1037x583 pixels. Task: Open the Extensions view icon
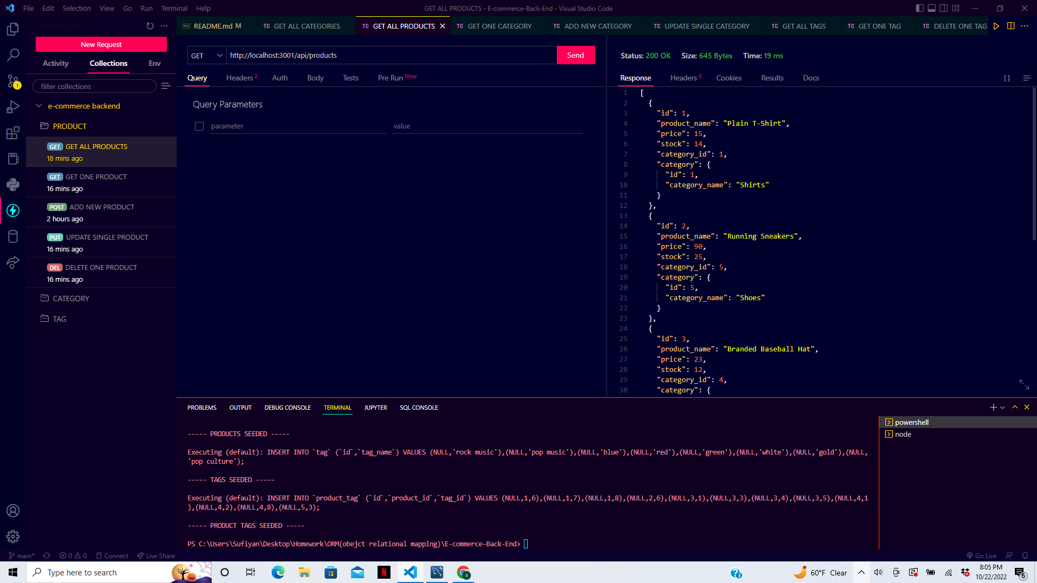coord(13,133)
